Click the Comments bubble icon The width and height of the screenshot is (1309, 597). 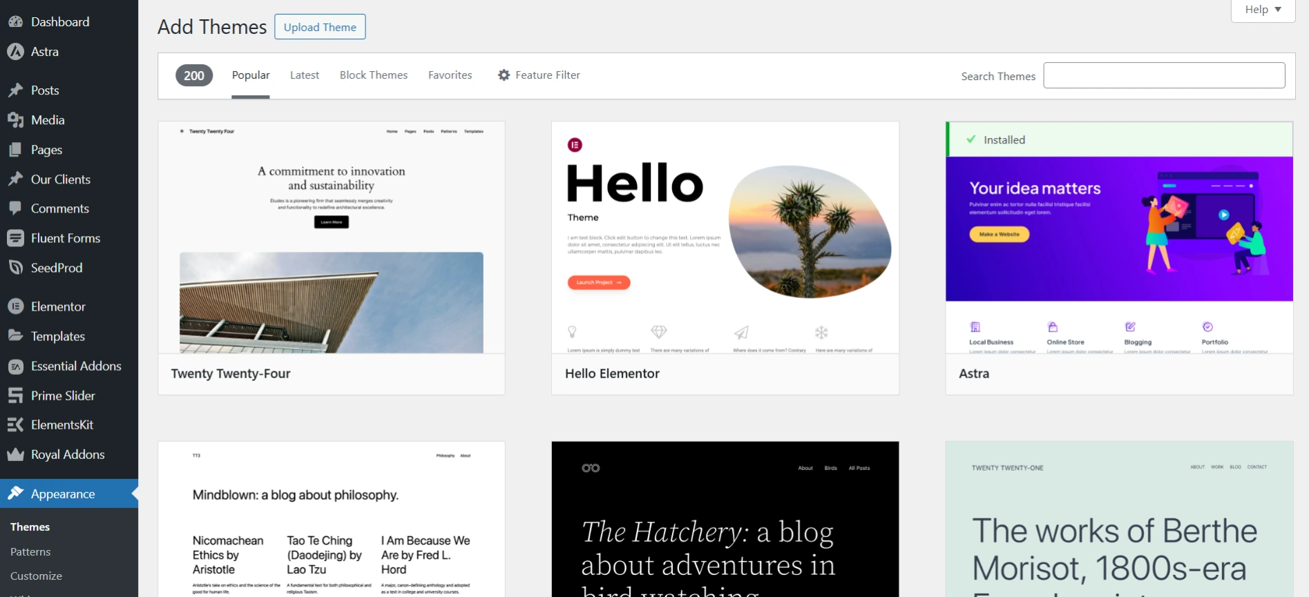15,208
